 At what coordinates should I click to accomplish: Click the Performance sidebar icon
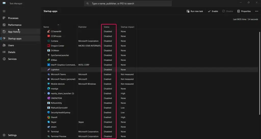point(4,25)
